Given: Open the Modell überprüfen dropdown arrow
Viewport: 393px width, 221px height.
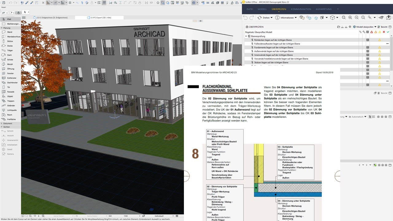Looking at the screenshot, I should pyautogui.click(x=375, y=27).
